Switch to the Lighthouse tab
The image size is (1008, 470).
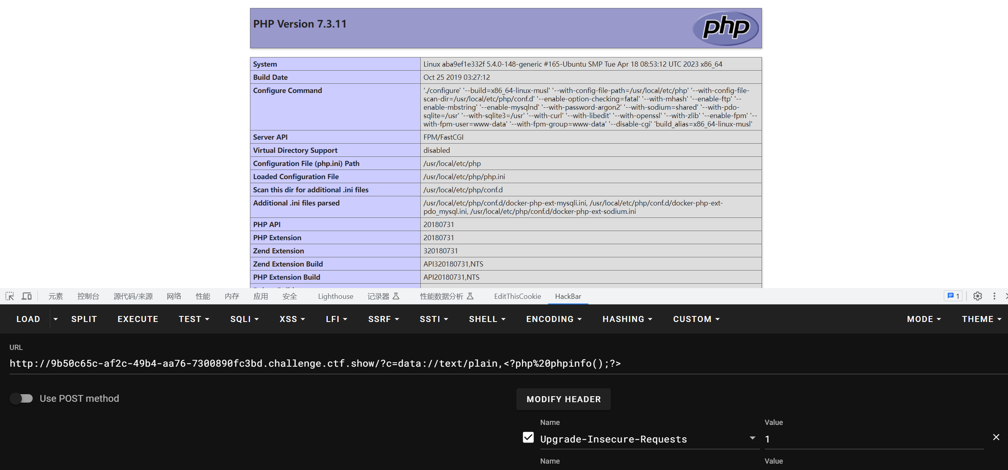point(335,296)
